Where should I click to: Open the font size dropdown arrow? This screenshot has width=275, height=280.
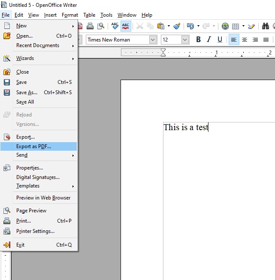[x=185, y=40]
